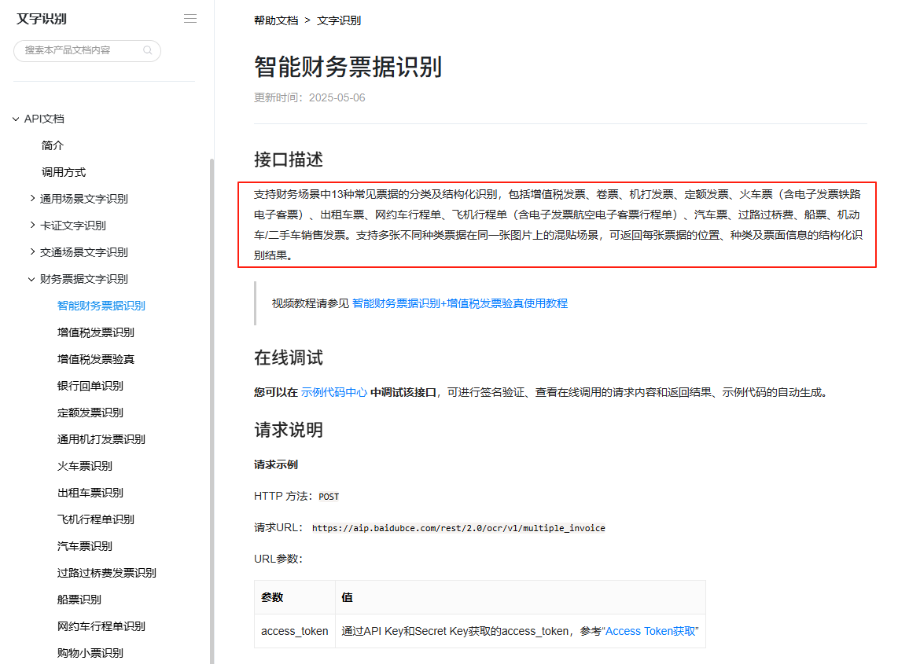The image size is (898, 664).
Task: Click the sidebar vertical scrollbar
Action: [211, 393]
